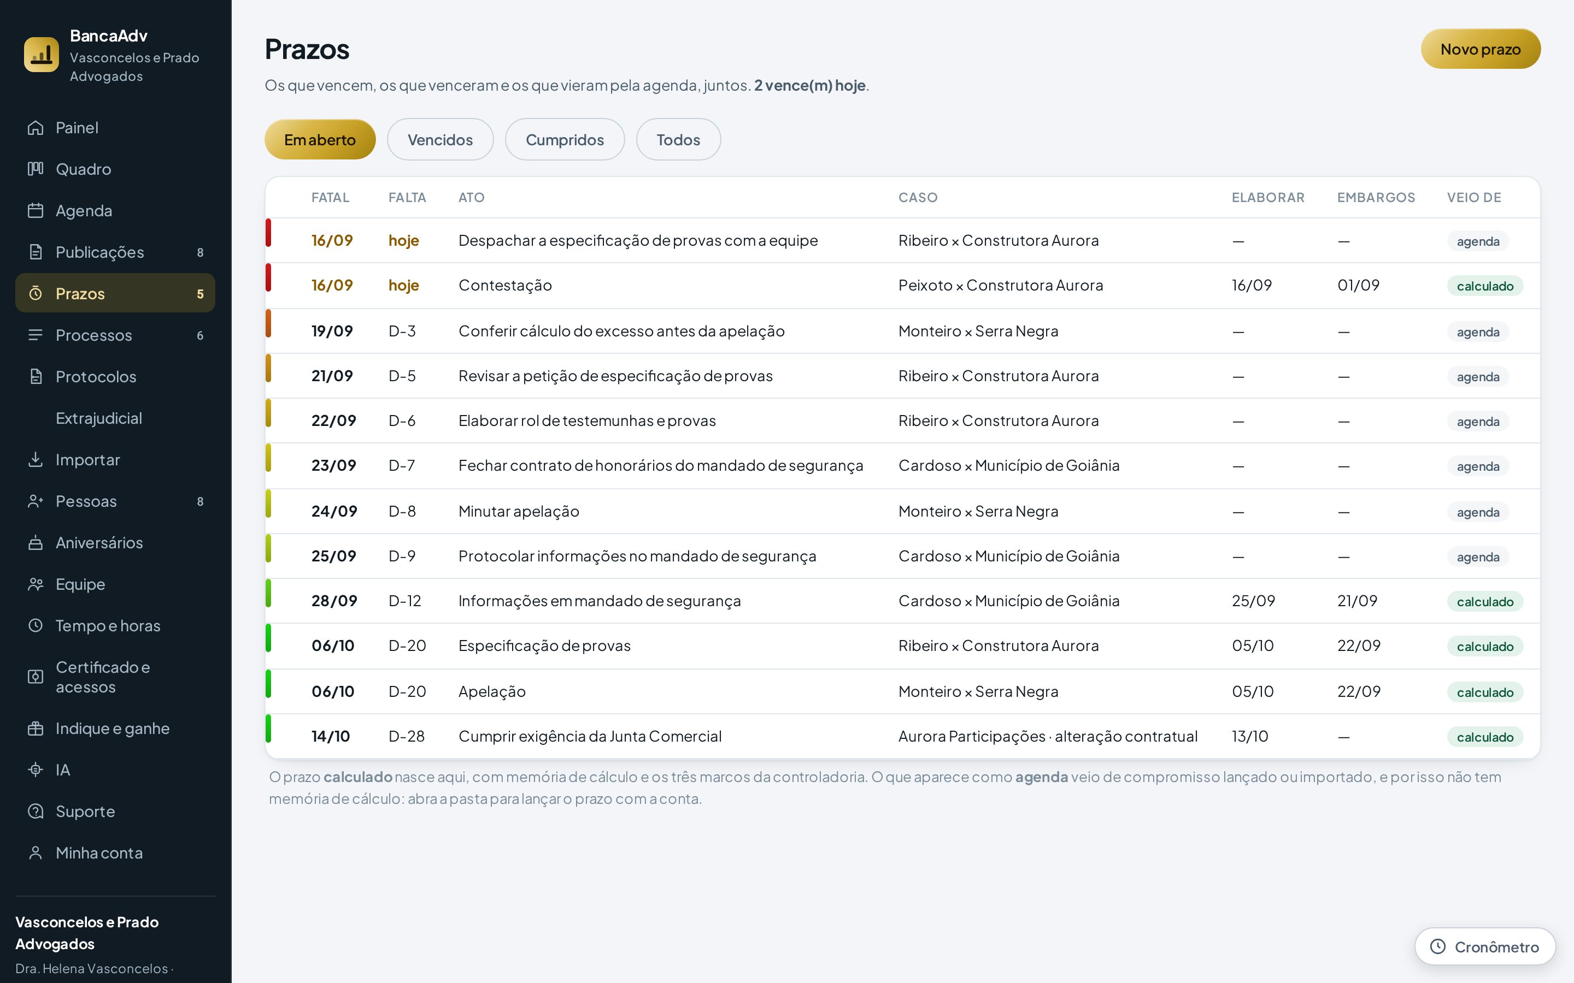Click the Aniversários cake icon

click(x=36, y=543)
